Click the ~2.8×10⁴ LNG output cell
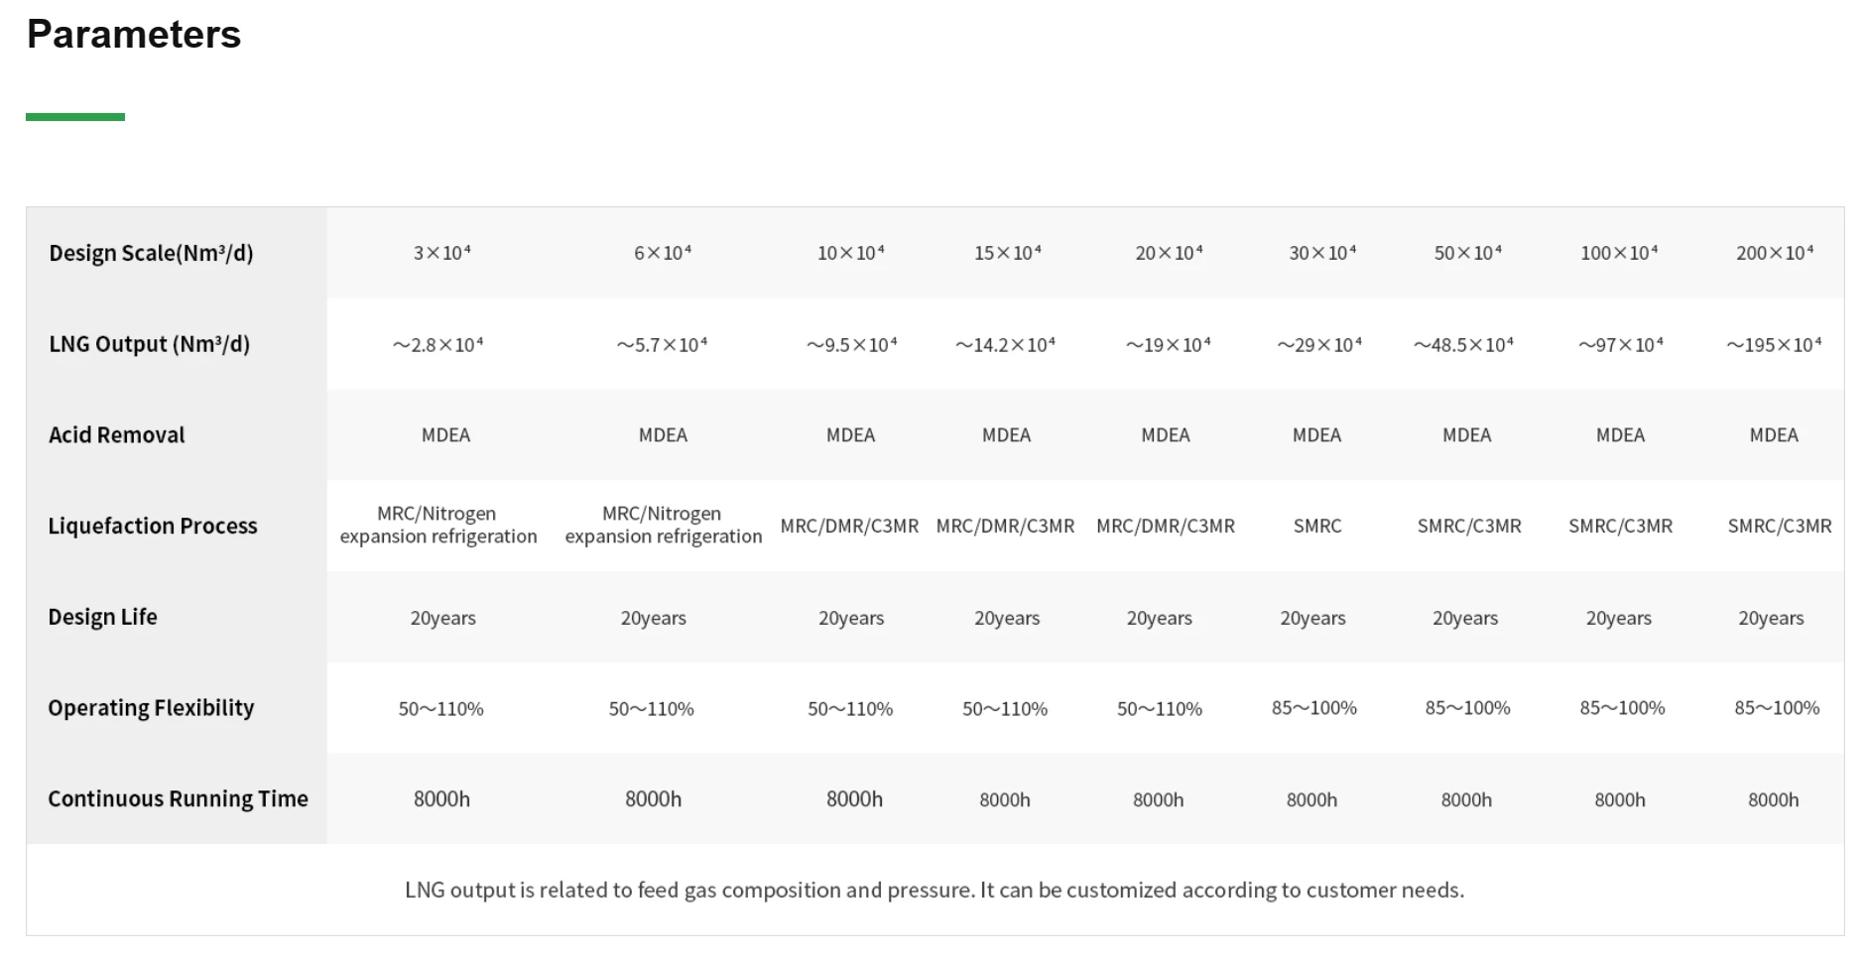Image resolution: width=1868 pixels, height=959 pixels. 437,345
